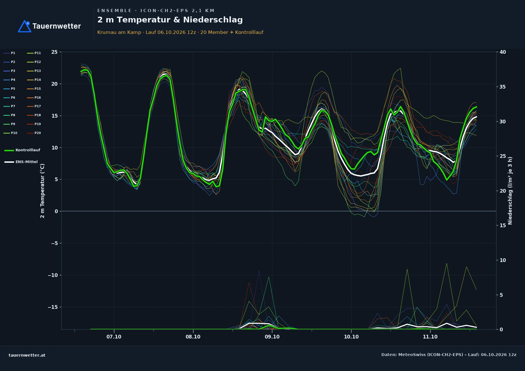Click the Kontrolllauf legend entry
The width and height of the screenshot is (525, 371).
pos(22,150)
